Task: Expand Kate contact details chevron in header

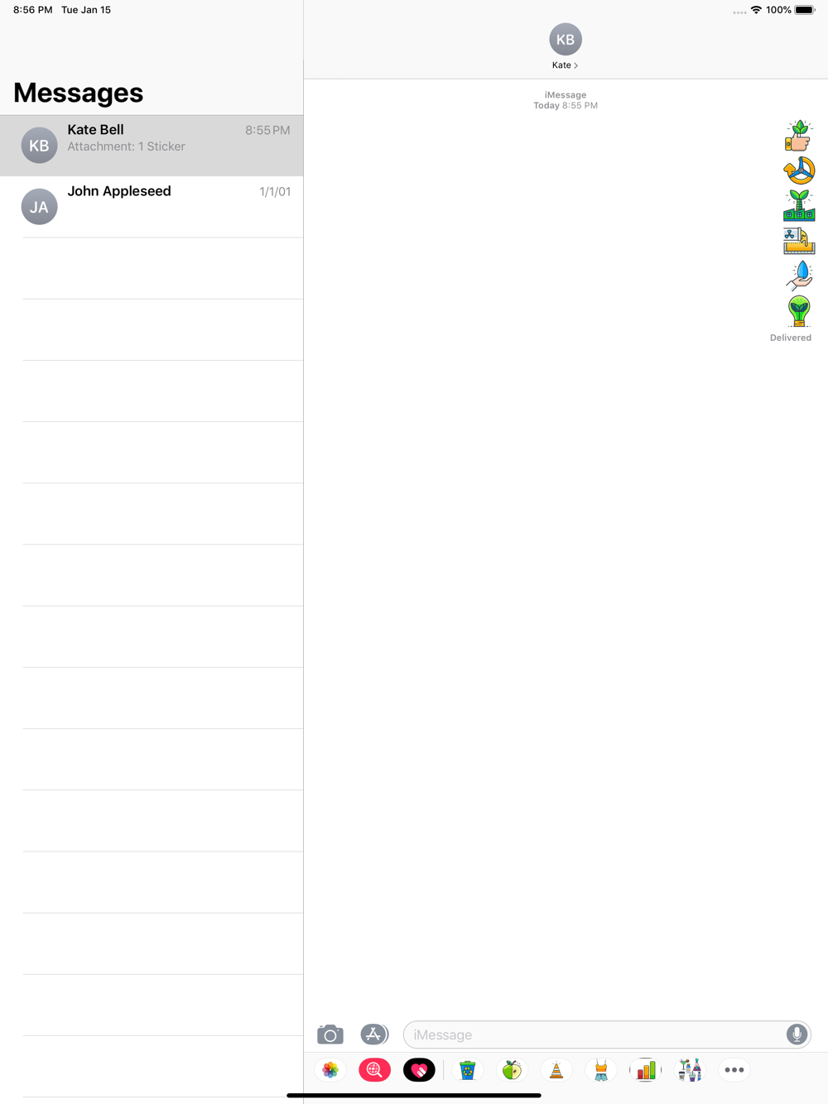Action: (576, 65)
